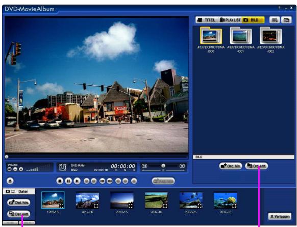This screenshot has height=227, width=297.
Task: Click the Datei panel header tab
Action: tap(19, 191)
